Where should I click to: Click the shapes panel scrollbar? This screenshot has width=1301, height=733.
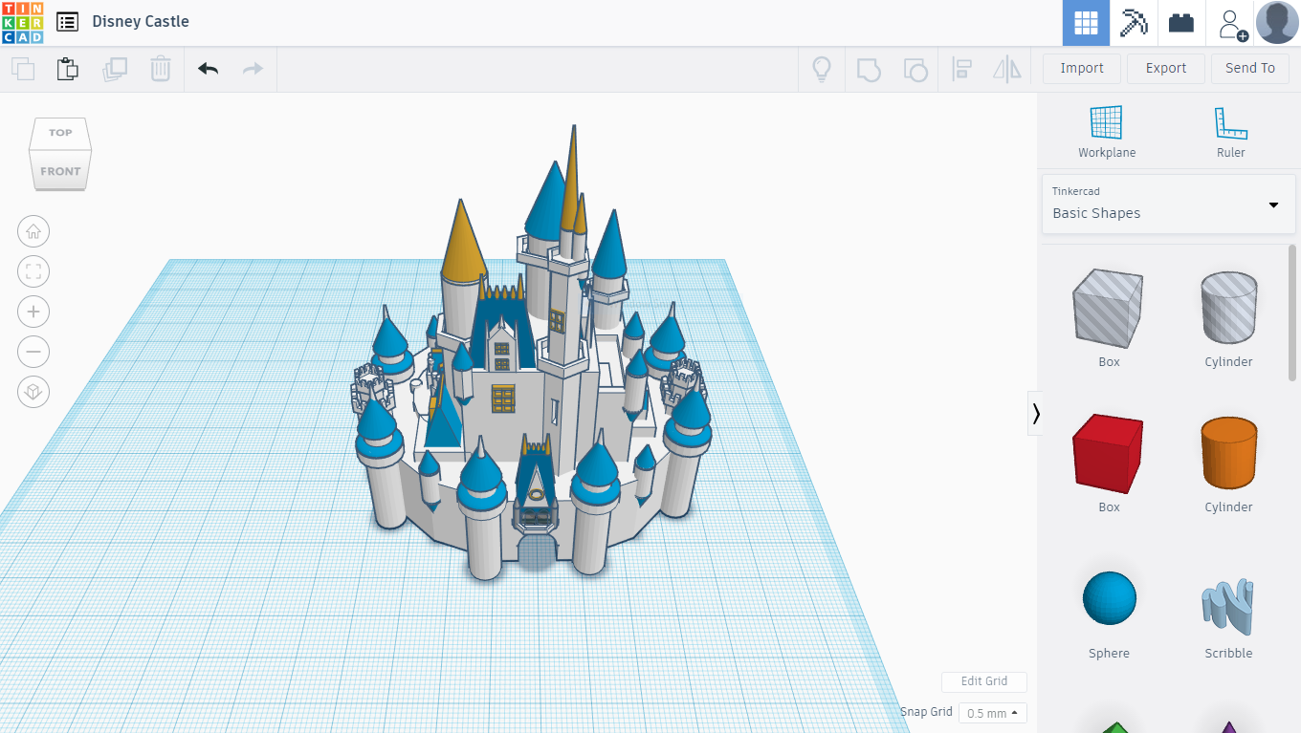coord(1292,313)
